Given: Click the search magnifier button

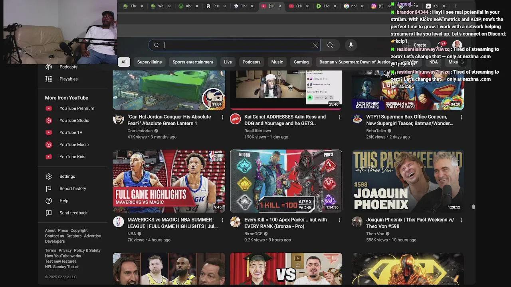Looking at the screenshot, I should (x=330, y=45).
